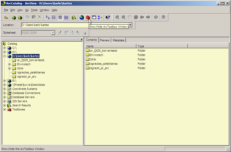Select ar_QGIS_konverteets folder in Contents list
Image resolution: width=231 pixels, height=152 pixels.
tap(101, 51)
